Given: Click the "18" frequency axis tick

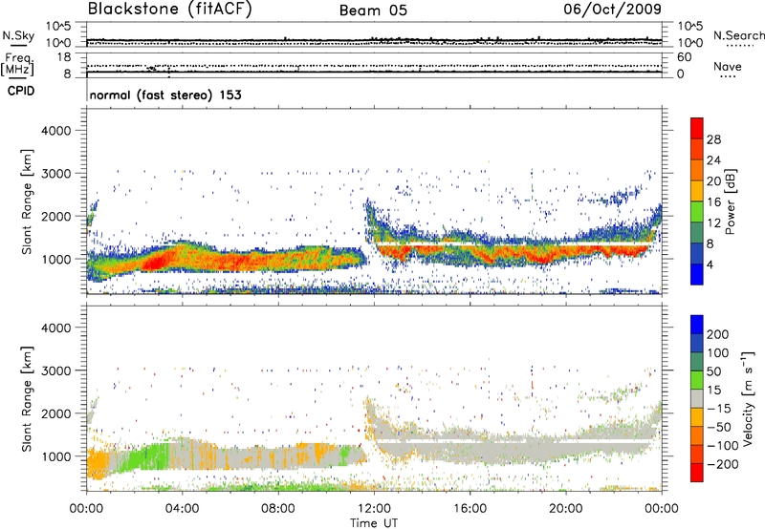Looking at the screenshot, I should (64, 57).
